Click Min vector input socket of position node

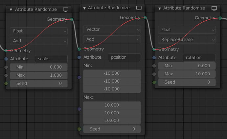tap(79, 77)
